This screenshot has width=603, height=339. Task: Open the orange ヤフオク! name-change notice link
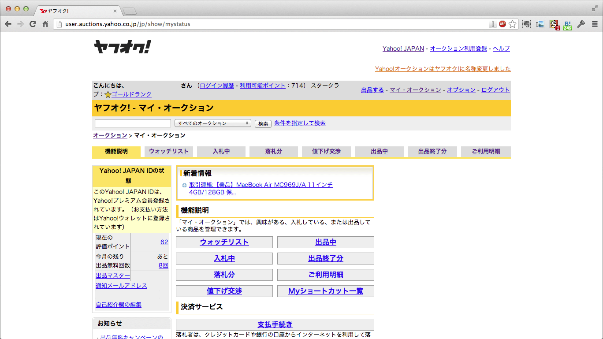click(443, 69)
